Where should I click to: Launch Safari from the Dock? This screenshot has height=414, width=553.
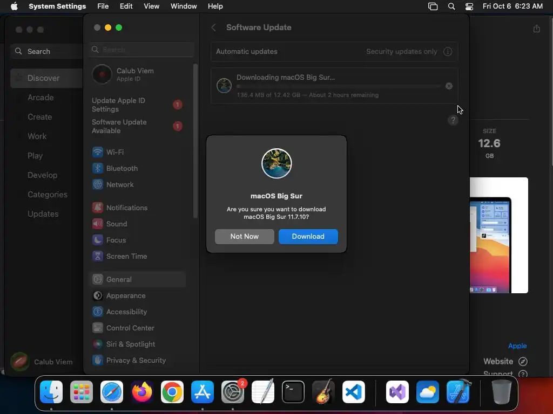pyautogui.click(x=112, y=392)
